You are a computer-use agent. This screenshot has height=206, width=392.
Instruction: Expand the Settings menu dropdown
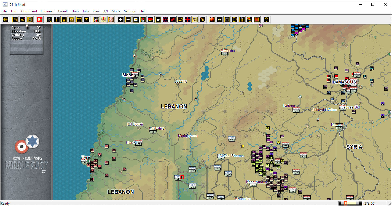click(130, 11)
